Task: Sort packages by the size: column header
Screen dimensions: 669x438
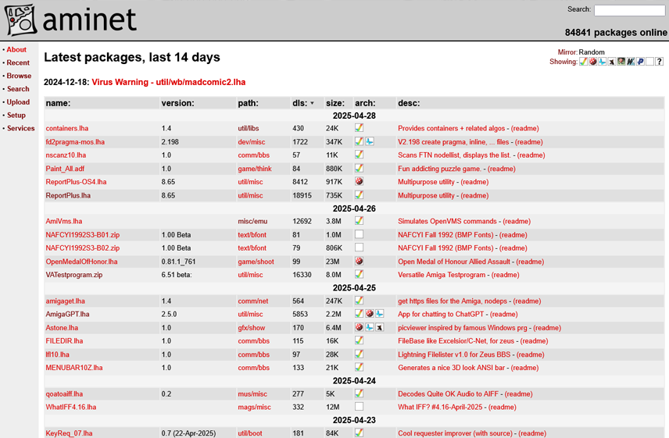Action: tap(334, 103)
